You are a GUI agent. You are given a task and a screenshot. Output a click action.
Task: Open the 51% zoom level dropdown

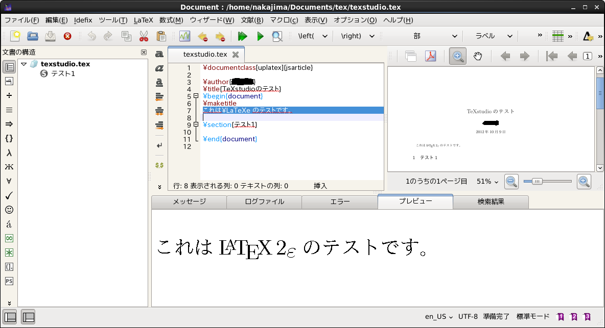[x=487, y=181]
